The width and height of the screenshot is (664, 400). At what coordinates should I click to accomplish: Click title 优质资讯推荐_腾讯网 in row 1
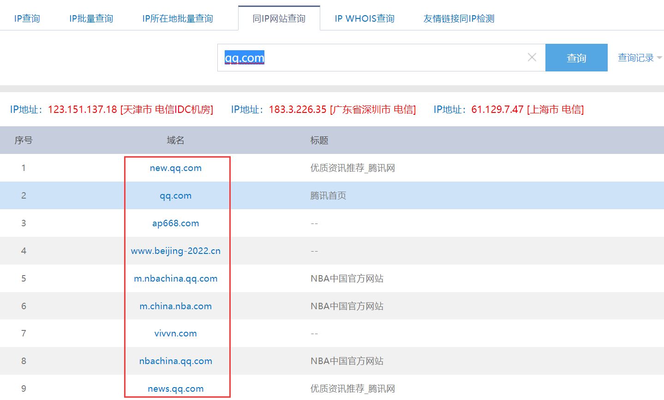[353, 168]
